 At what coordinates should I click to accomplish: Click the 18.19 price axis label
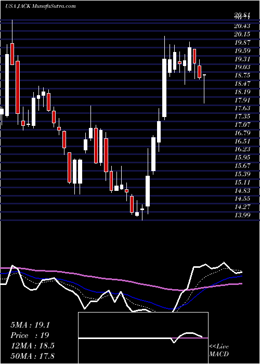point(242,92)
